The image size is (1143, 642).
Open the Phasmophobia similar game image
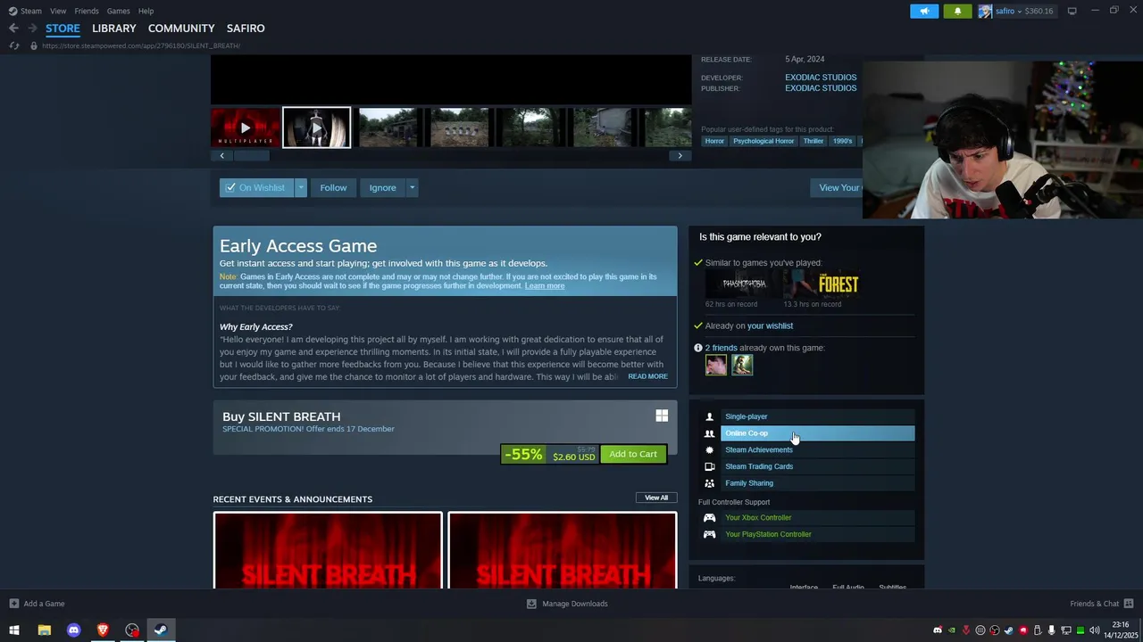(744, 284)
